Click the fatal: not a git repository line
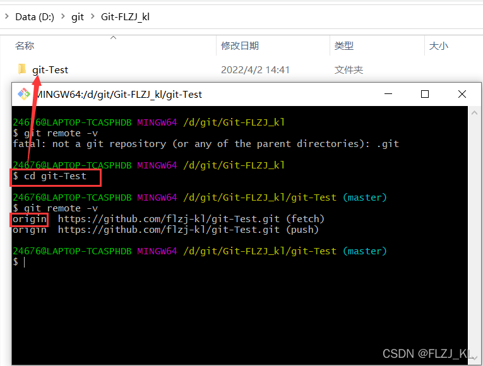 point(206,144)
